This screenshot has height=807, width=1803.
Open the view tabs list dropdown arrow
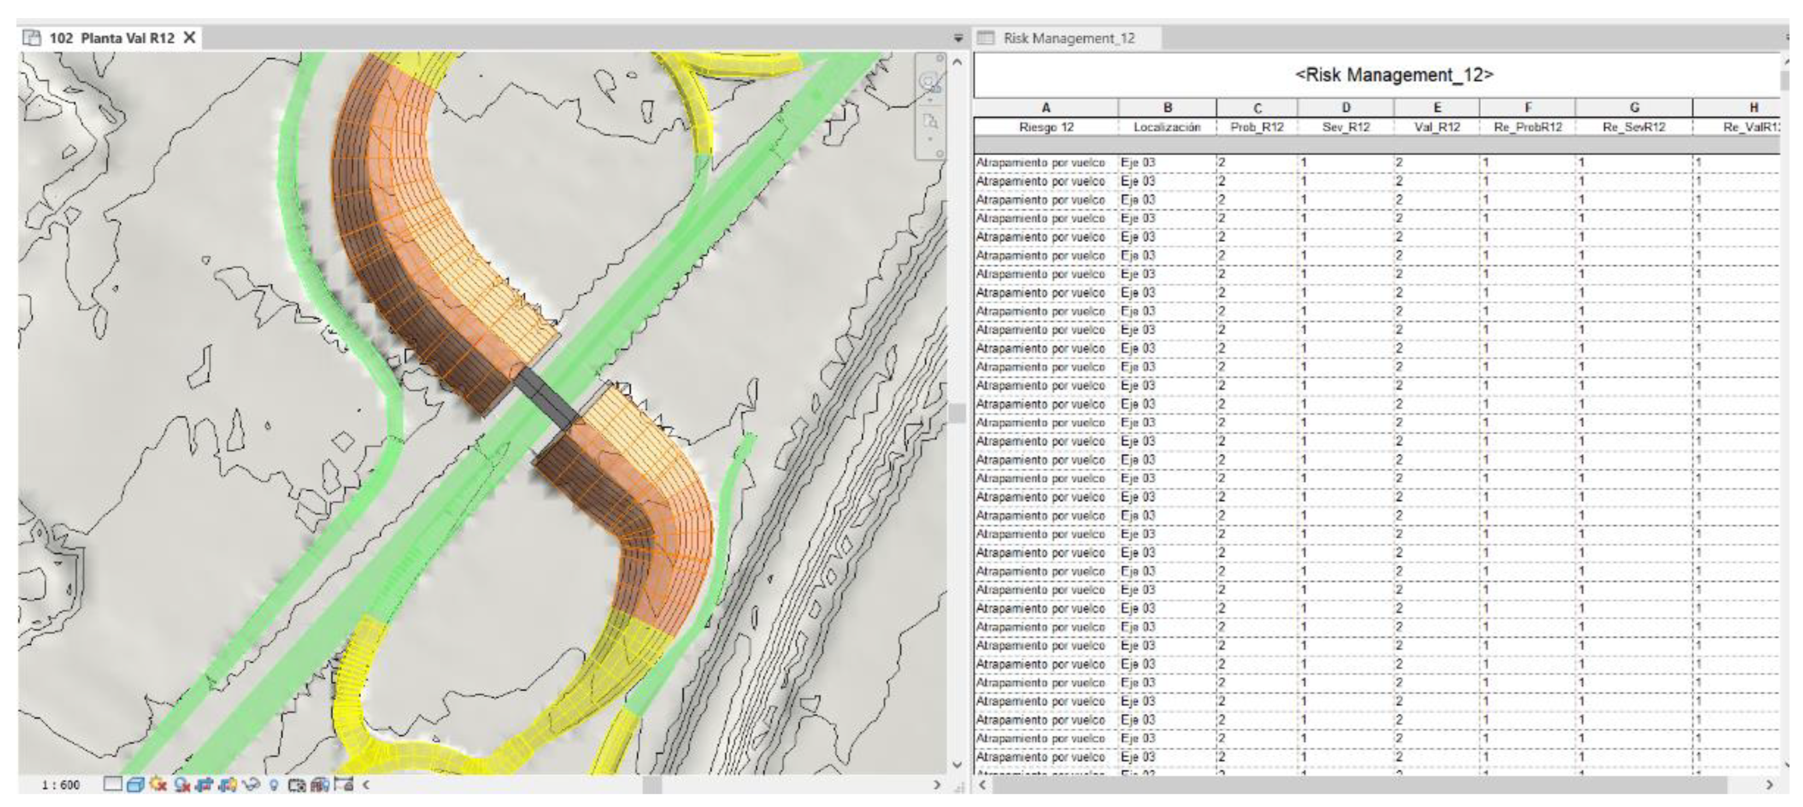coord(958,39)
